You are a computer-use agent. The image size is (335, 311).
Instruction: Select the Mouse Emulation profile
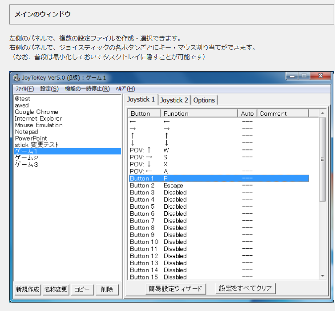click(x=39, y=125)
